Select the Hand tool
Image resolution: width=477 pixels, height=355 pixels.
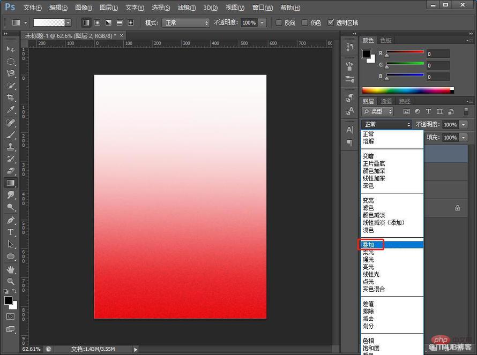coord(11,269)
